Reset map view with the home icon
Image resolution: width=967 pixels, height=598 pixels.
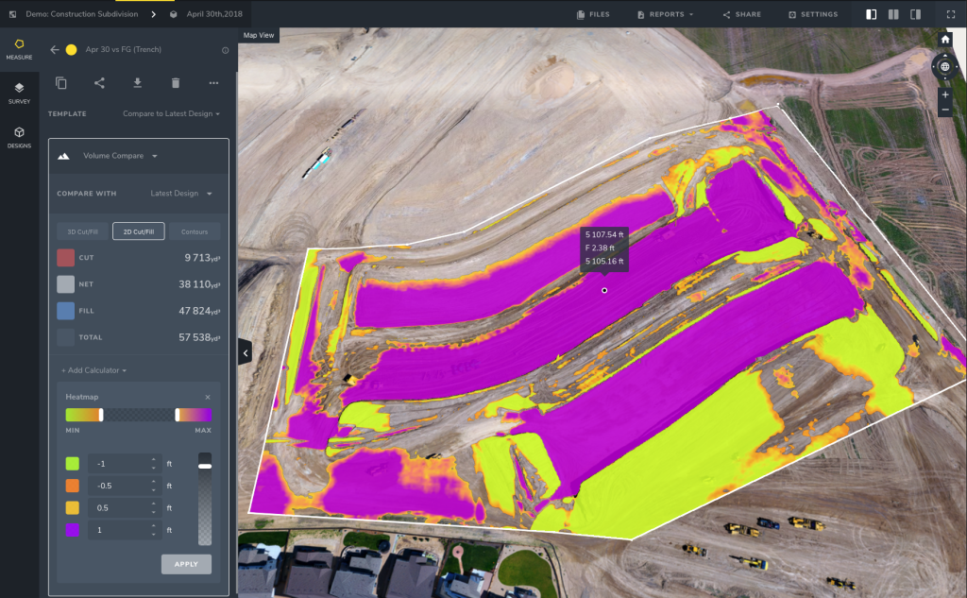coord(945,40)
